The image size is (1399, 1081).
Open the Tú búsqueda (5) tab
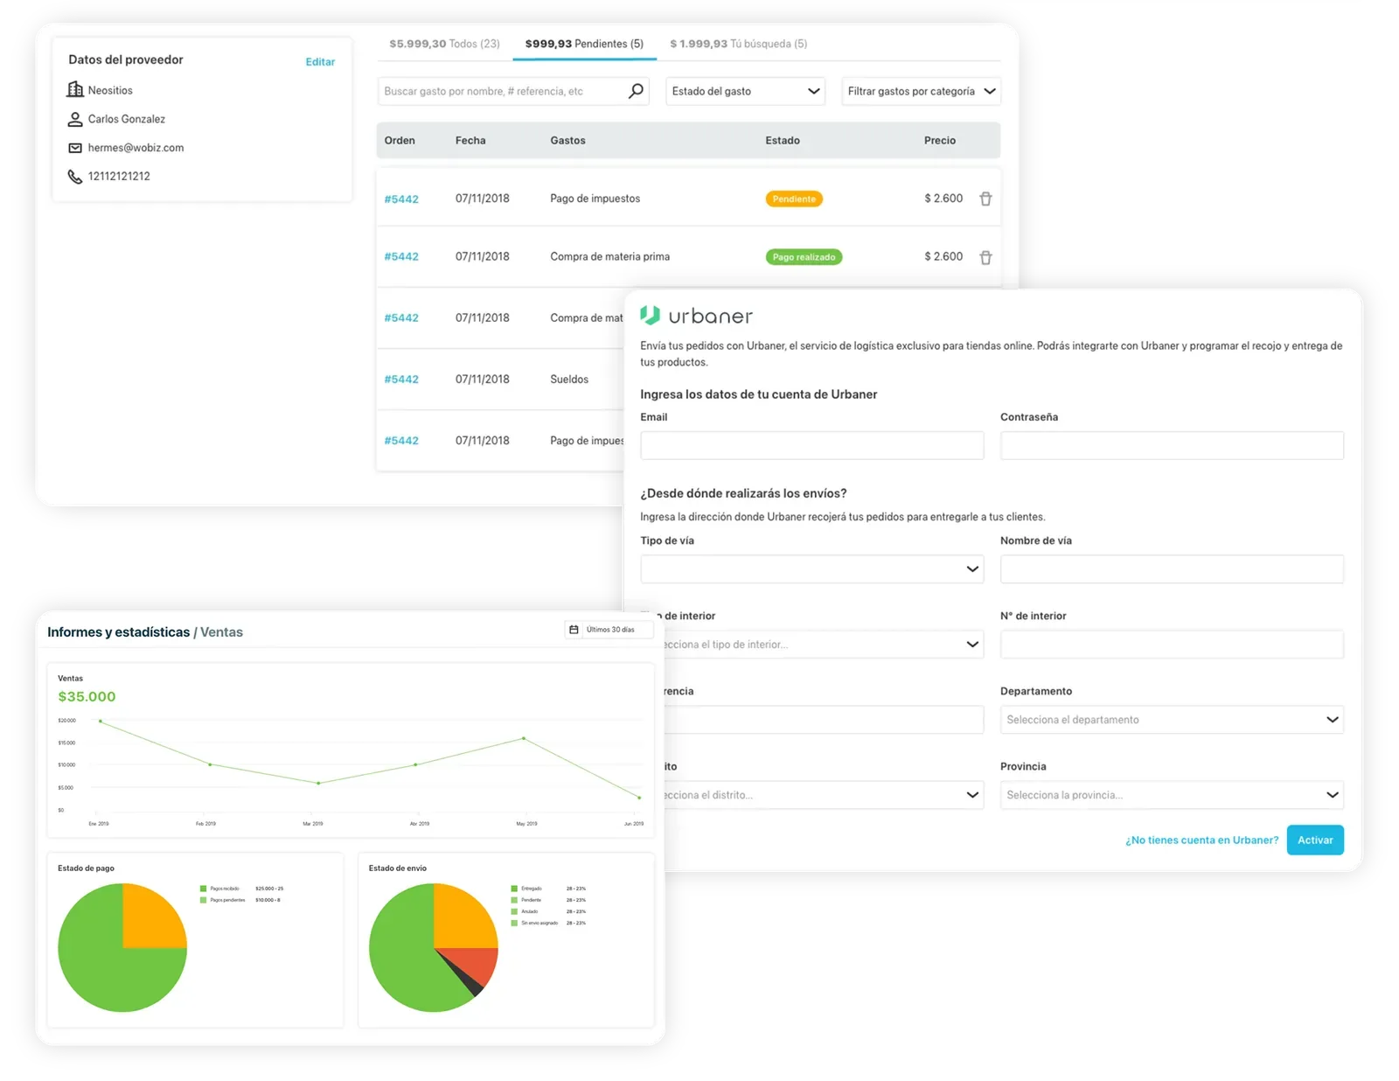point(738,44)
